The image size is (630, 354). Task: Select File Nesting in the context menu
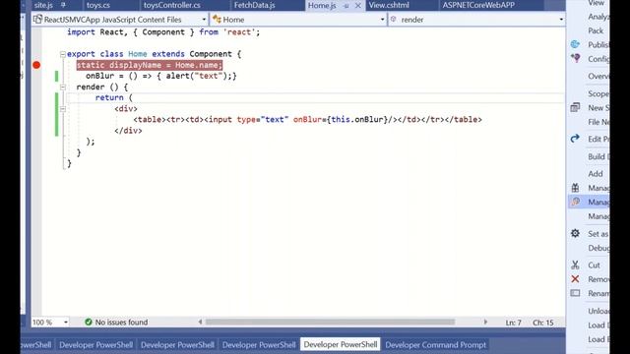click(x=598, y=122)
